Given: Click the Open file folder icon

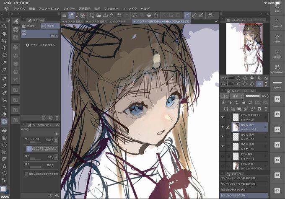Looking at the screenshot, I should (98, 16).
